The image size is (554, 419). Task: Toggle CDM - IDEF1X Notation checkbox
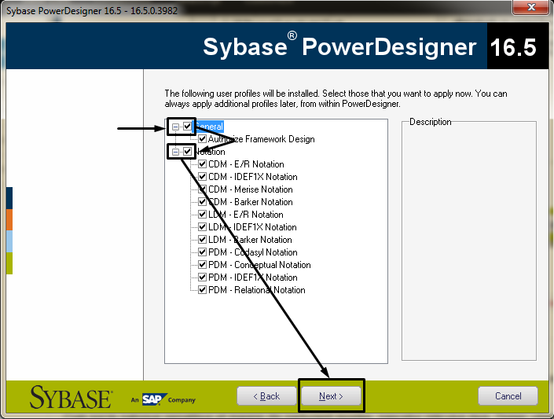tap(202, 177)
